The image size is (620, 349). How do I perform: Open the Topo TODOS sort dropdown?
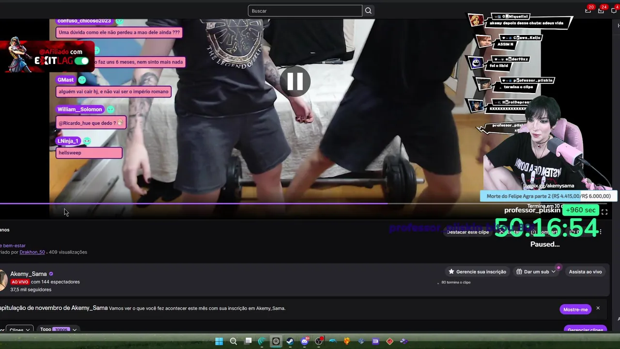(x=59, y=330)
